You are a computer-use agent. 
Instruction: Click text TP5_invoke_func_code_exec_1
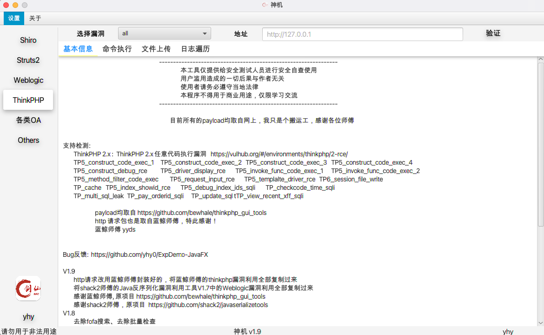[x=279, y=171]
